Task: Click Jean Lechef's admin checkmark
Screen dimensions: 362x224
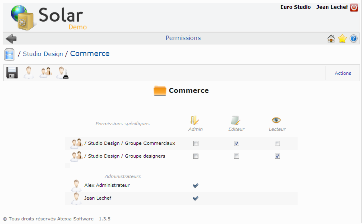Action: coord(196,198)
